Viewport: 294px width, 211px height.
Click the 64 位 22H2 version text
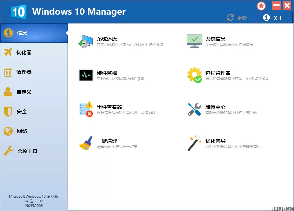point(34,201)
